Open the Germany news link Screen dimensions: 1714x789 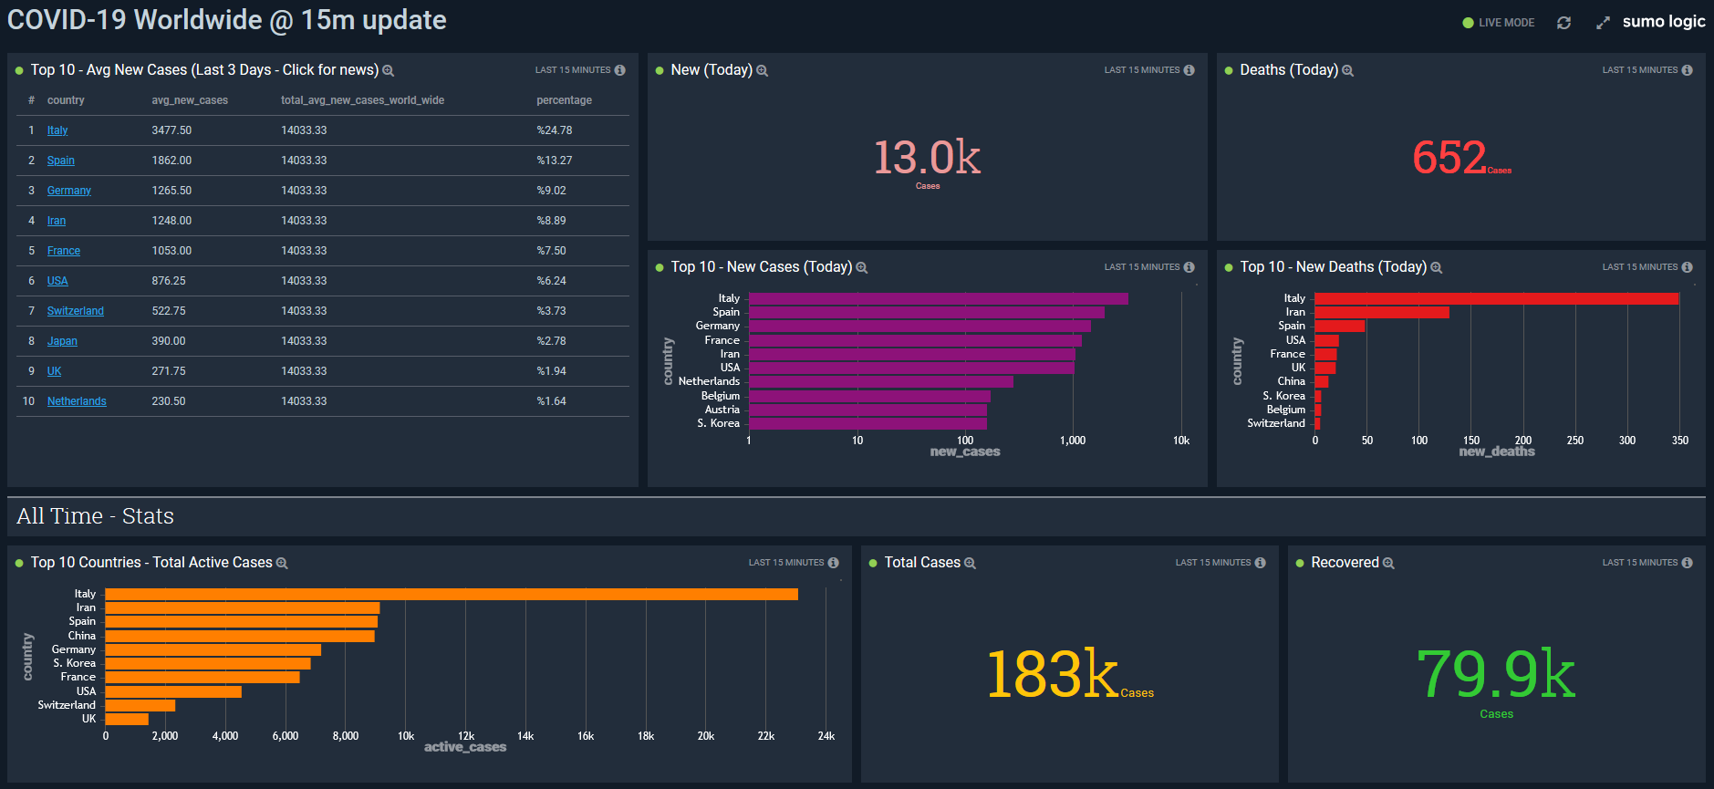click(x=69, y=191)
